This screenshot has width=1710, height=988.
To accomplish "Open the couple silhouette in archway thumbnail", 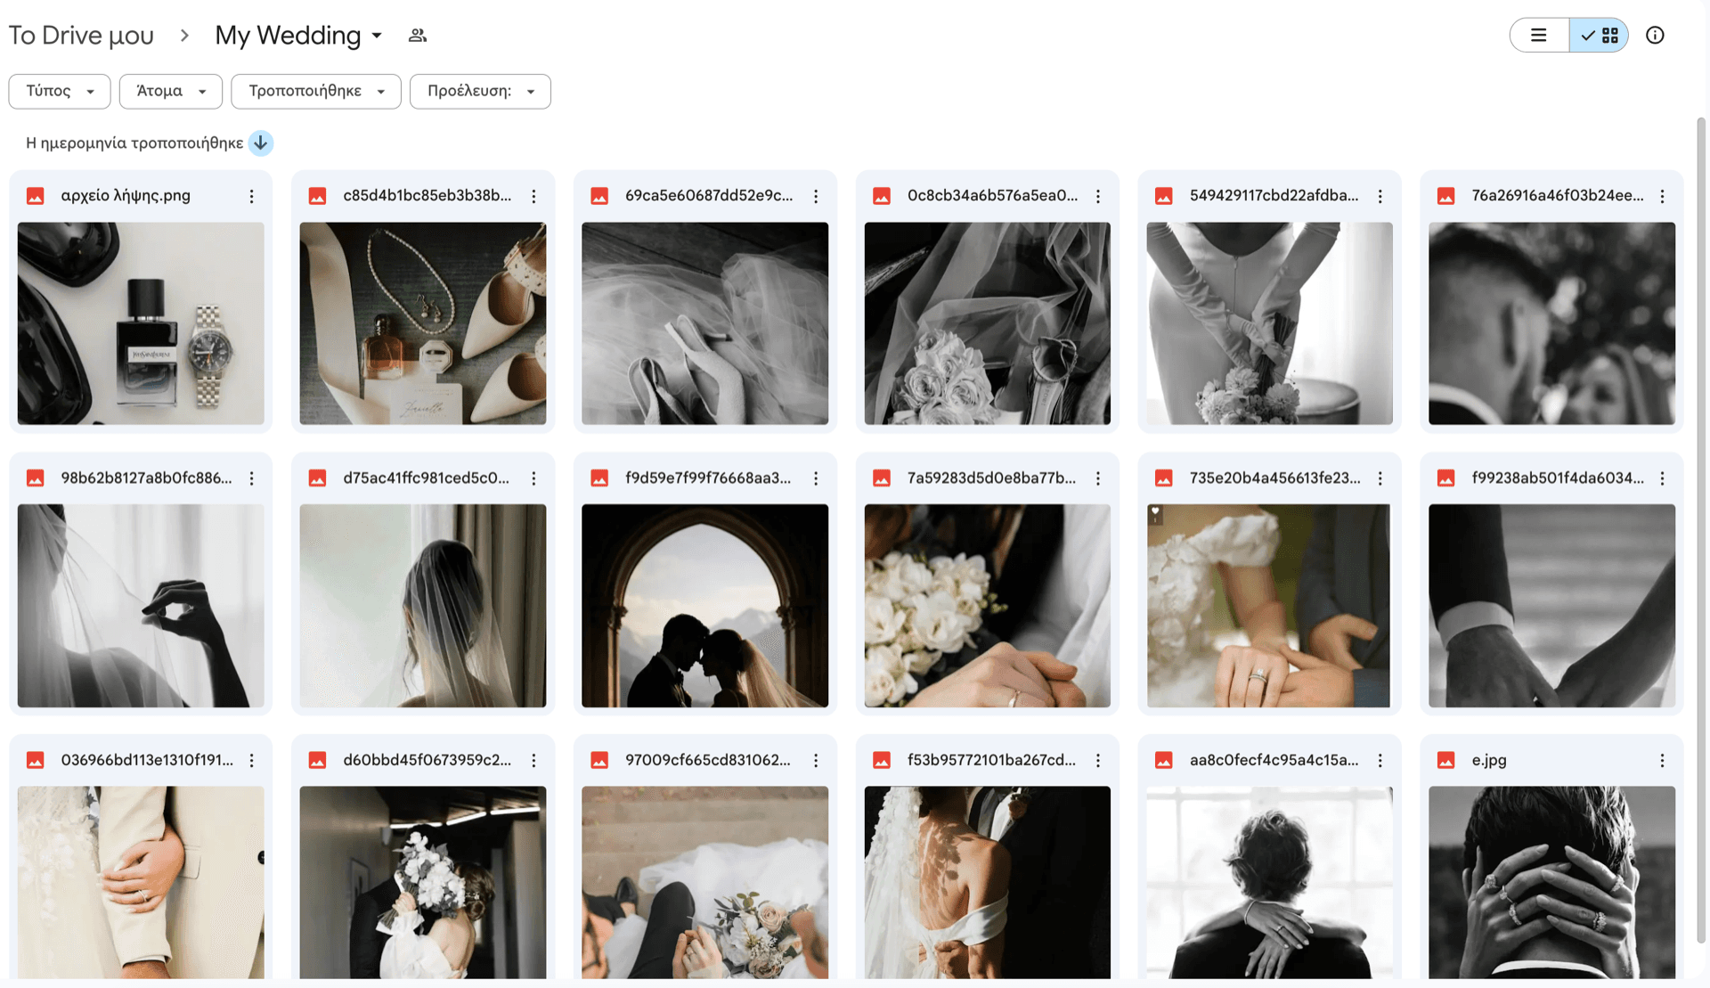I will click(x=704, y=606).
